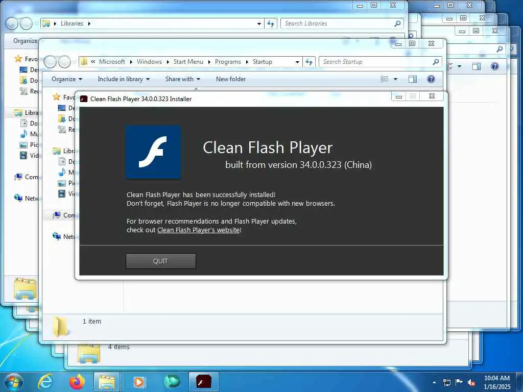Open Include in library dropdown
Screen dimensions: 523x392
pyautogui.click(x=124, y=79)
